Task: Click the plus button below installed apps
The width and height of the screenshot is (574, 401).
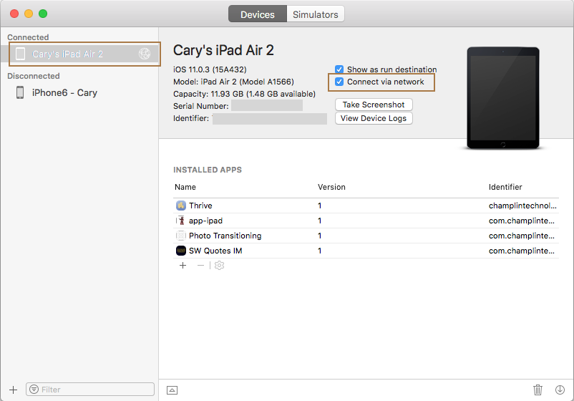Action: 183,266
